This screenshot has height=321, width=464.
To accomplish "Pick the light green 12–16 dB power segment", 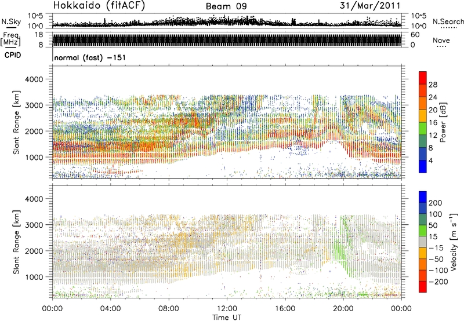I will click(x=423, y=129).
